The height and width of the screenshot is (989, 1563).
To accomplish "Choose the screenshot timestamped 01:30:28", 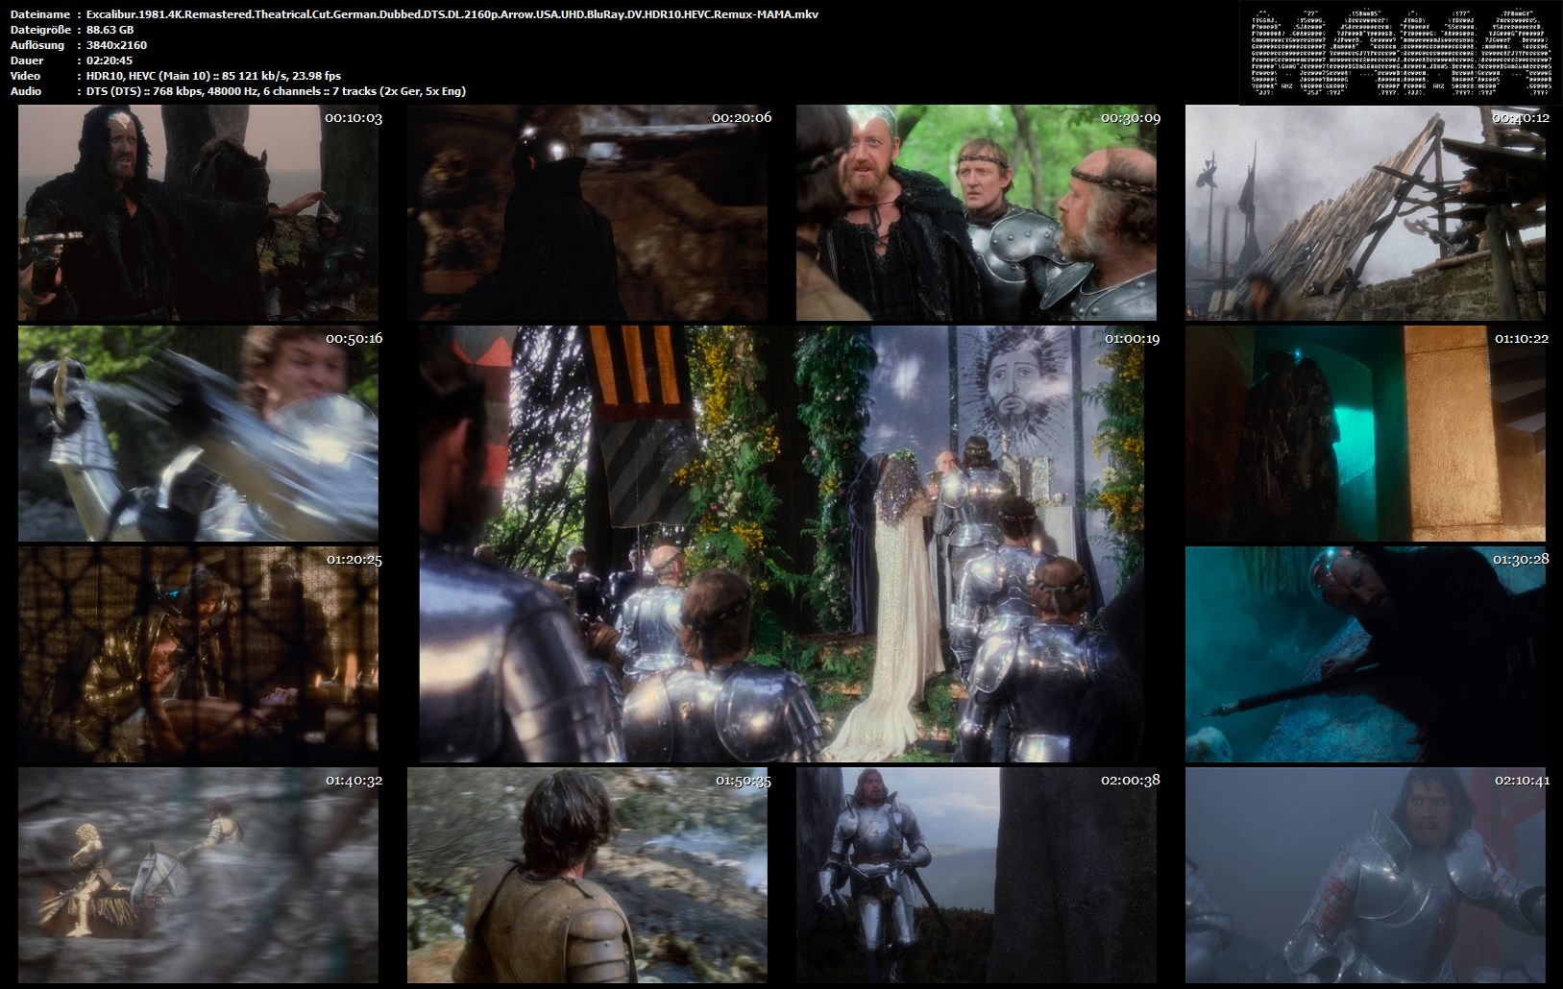I will tap(1366, 654).
